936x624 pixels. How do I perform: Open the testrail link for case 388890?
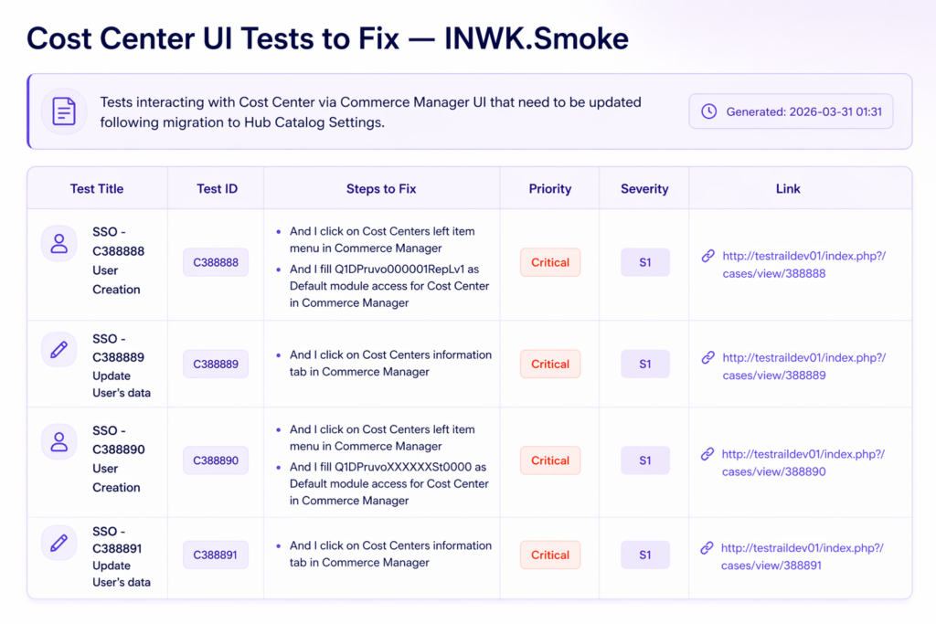(803, 462)
